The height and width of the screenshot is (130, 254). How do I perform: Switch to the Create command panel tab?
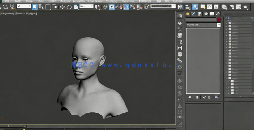(x=188, y=14)
